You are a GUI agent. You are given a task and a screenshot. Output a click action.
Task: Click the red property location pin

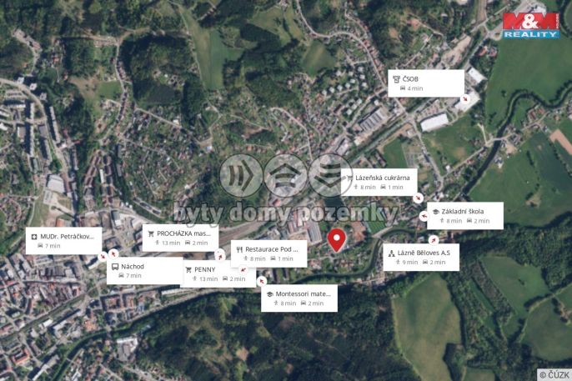pyautogui.click(x=336, y=240)
